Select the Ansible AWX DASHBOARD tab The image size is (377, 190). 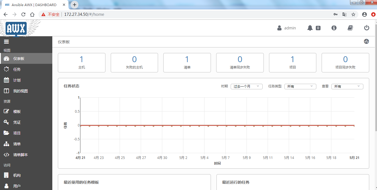[35, 5]
